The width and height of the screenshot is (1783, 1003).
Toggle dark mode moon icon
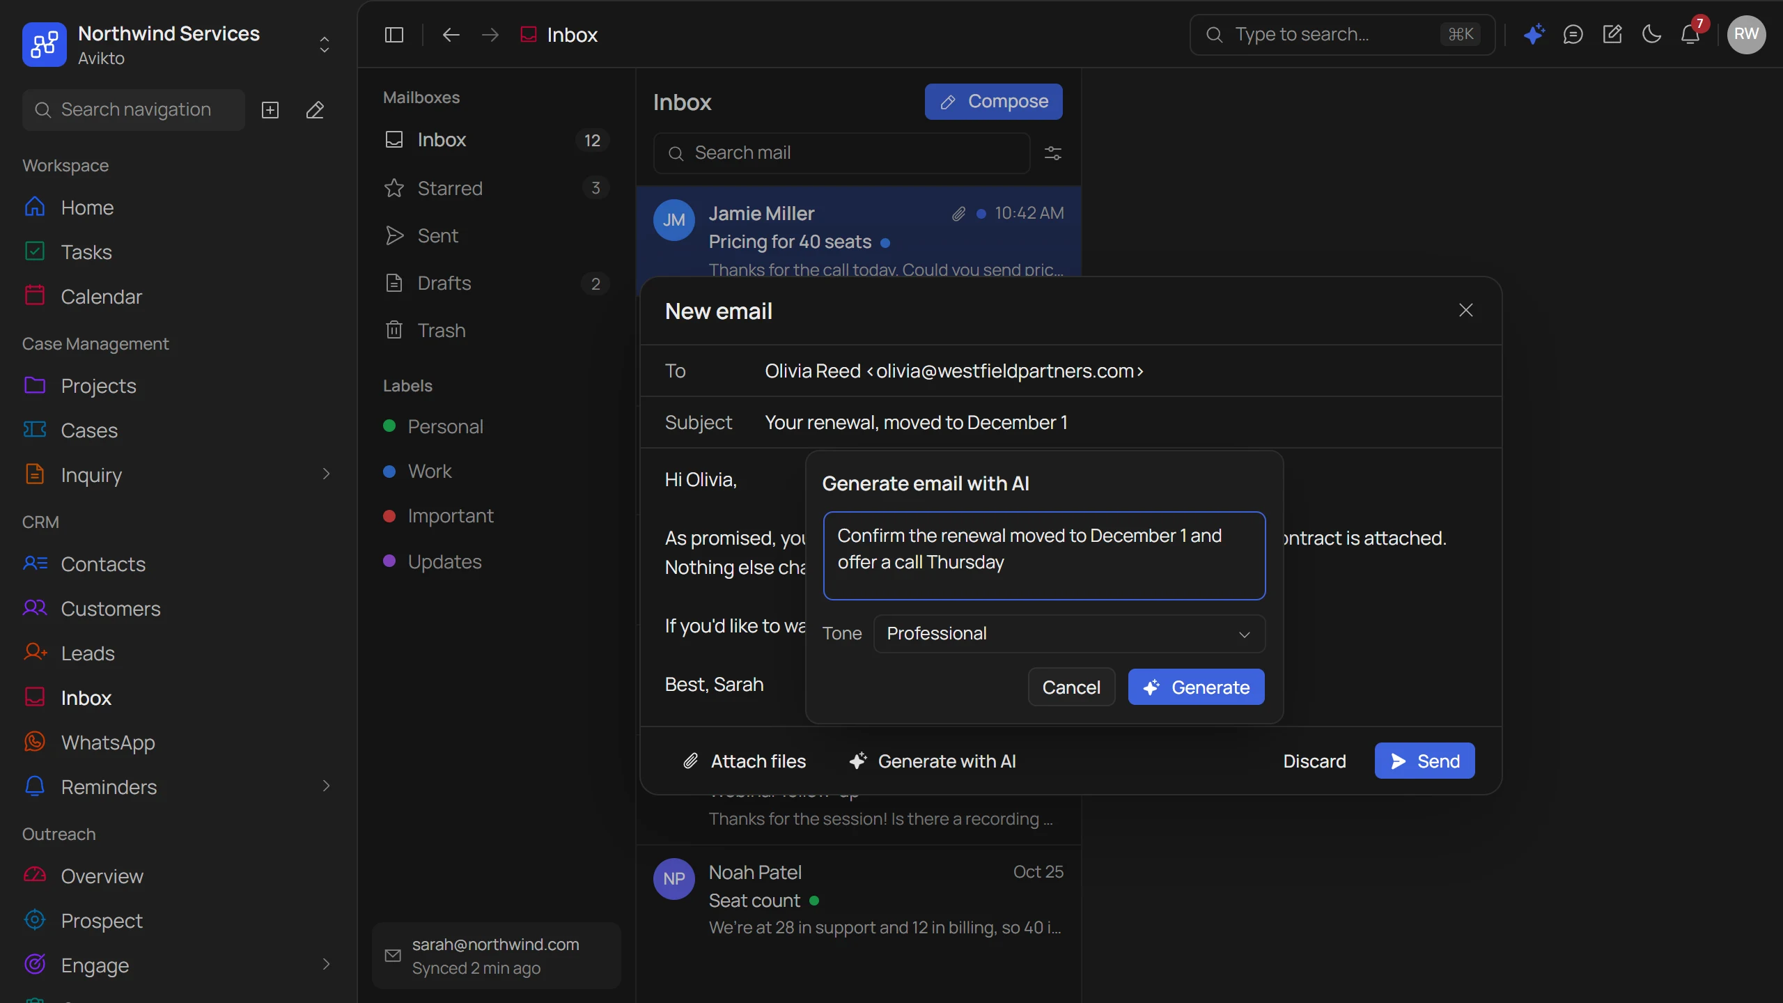tap(1651, 34)
